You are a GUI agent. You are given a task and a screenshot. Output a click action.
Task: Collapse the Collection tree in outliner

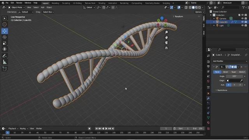point(211,15)
